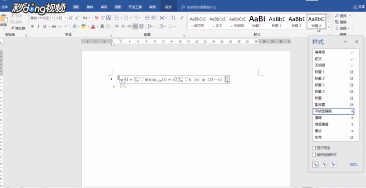The width and height of the screenshot is (366, 188).
Task: Sort the paragraph contents
Action: click(173, 18)
